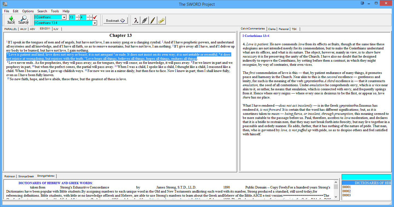Increase chapter number with up arrow
Screen dimensions: 394x207
pos(78,16)
